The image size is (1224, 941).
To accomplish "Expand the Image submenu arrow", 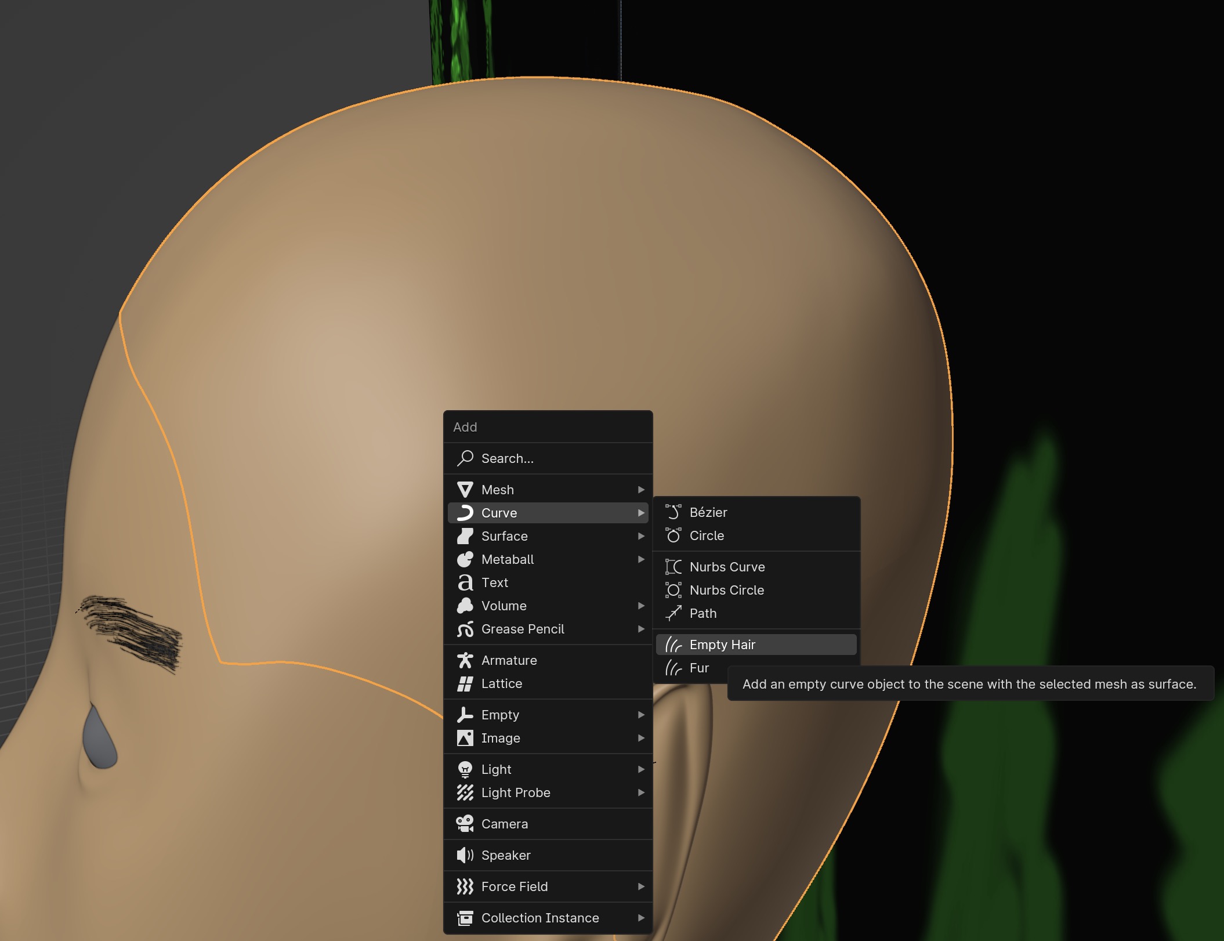I will pyautogui.click(x=641, y=738).
